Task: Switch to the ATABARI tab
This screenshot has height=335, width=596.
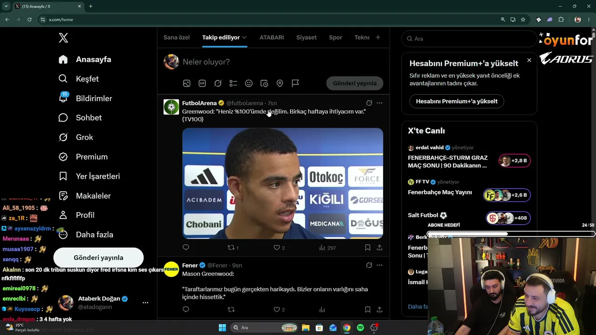Action: click(x=271, y=37)
